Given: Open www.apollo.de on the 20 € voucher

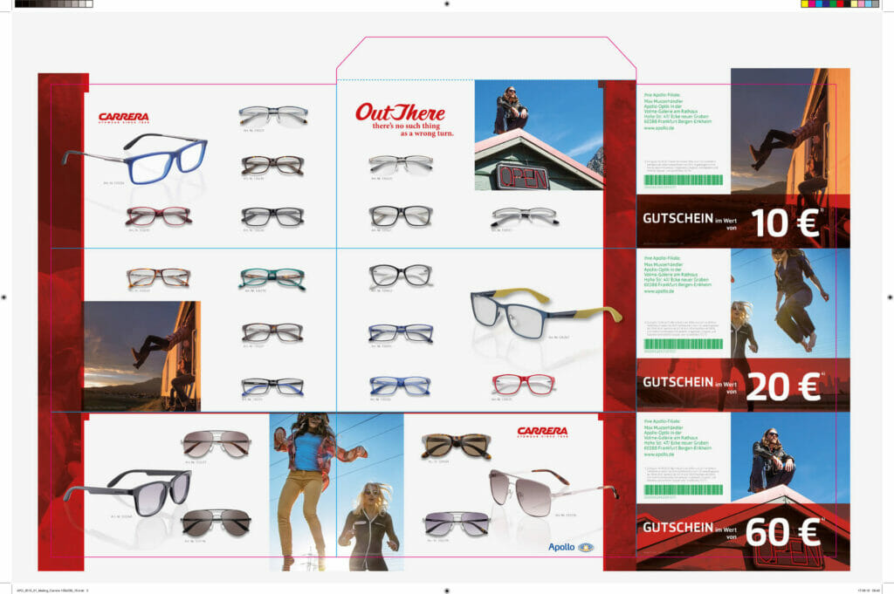Looking at the screenshot, I should point(659,291).
